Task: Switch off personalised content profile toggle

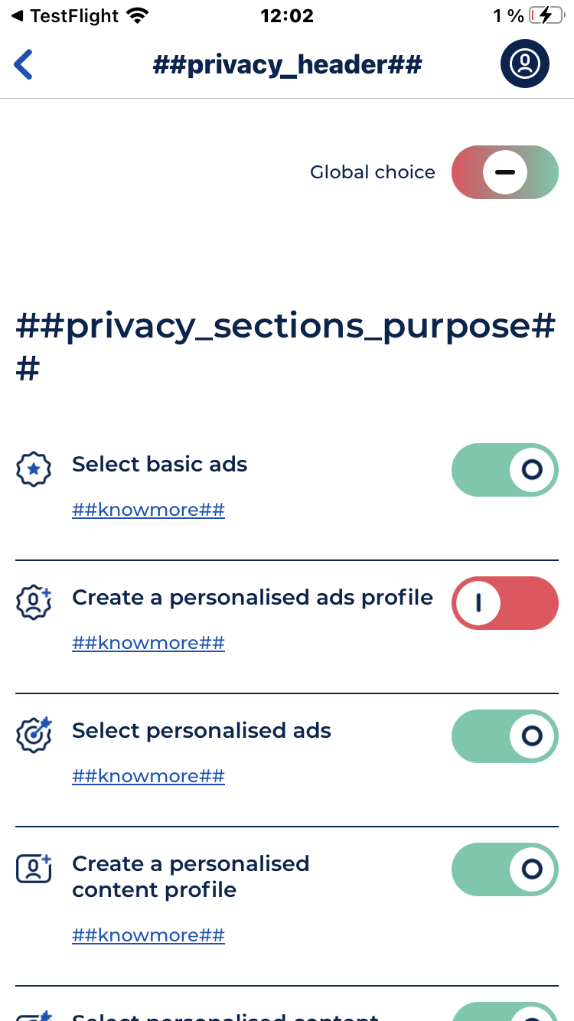Action: [505, 869]
